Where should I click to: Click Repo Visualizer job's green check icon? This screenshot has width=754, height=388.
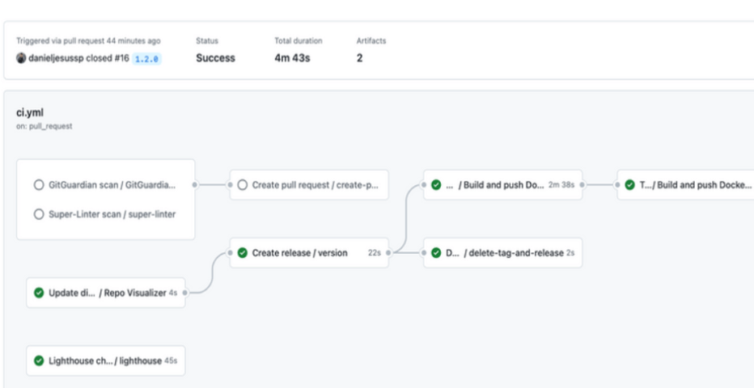pos(39,293)
